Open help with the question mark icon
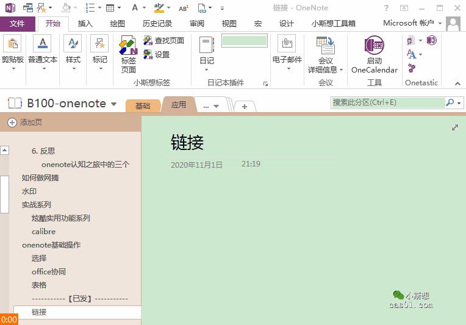The width and height of the screenshot is (466, 325). 386,8
